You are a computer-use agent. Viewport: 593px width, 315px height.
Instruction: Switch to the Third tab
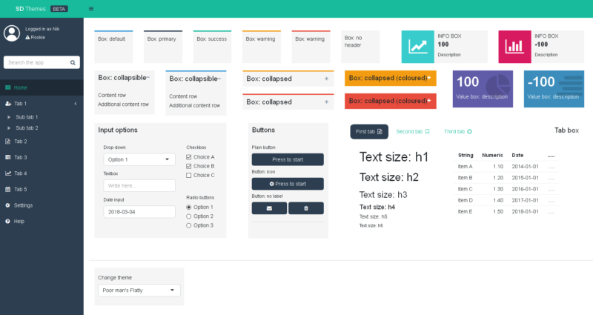(457, 131)
